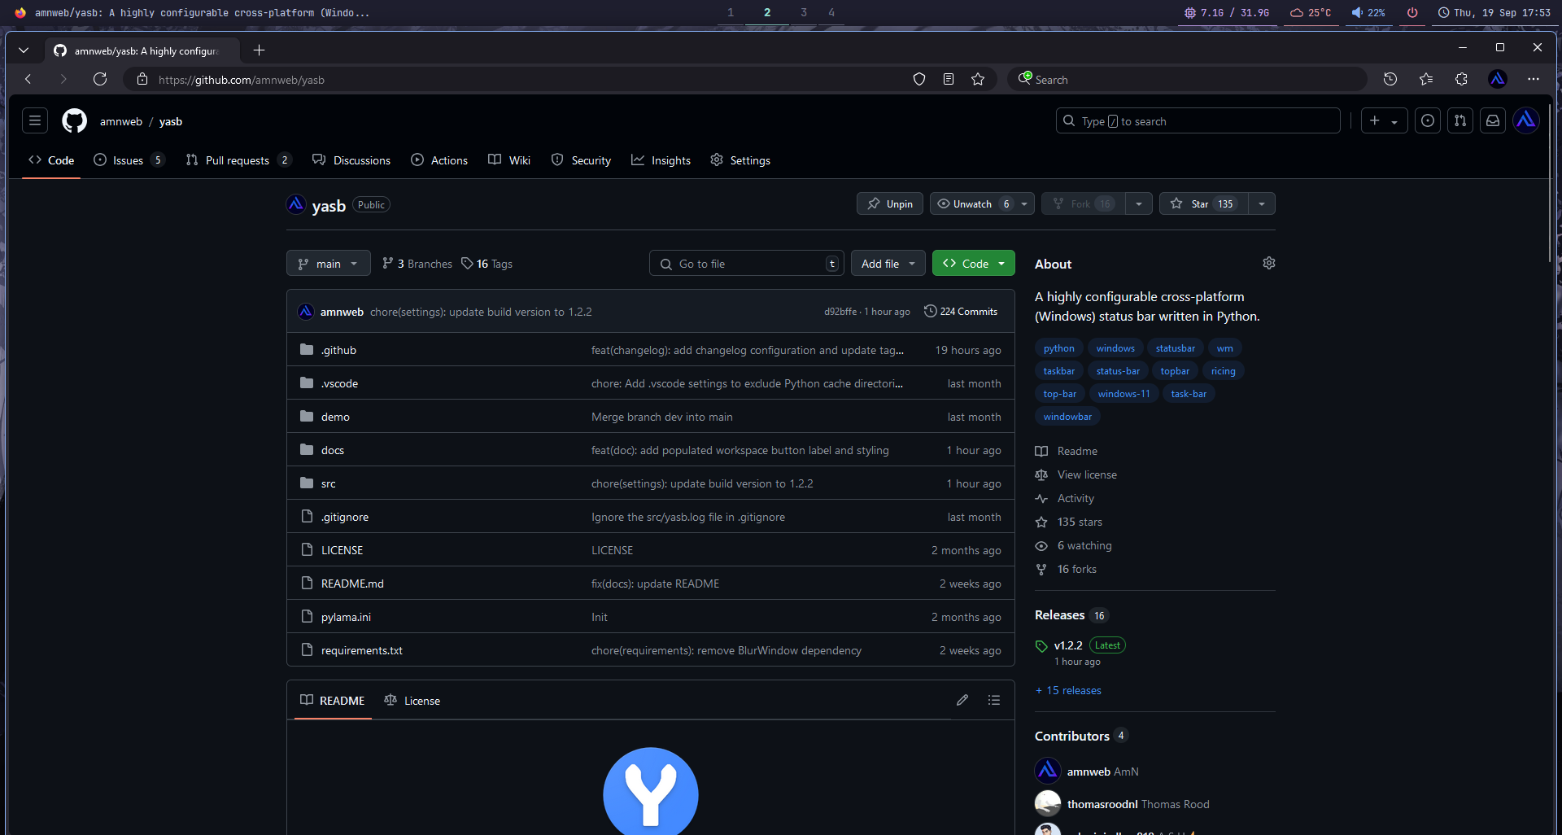Expand the Unwatch notification options dropdown
The height and width of the screenshot is (835, 1562).
tap(1024, 203)
